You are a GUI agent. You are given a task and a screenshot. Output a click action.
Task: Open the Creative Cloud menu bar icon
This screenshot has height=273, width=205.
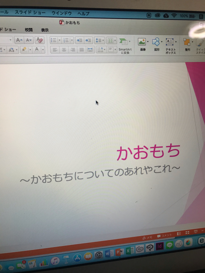click(x=158, y=15)
